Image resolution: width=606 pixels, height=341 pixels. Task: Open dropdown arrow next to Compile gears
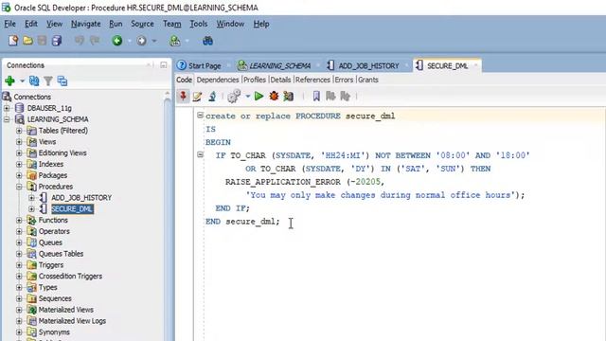[248, 97]
